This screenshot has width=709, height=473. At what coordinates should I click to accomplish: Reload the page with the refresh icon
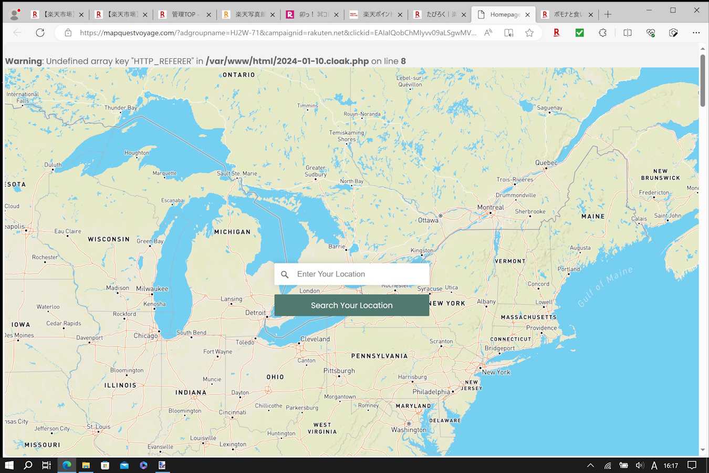(x=40, y=33)
